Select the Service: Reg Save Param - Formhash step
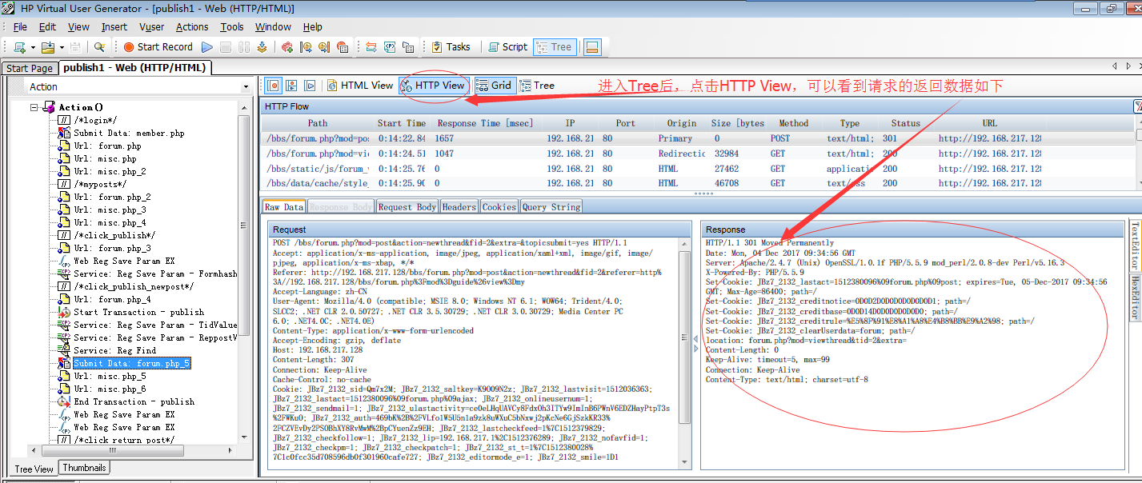 tap(155, 273)
